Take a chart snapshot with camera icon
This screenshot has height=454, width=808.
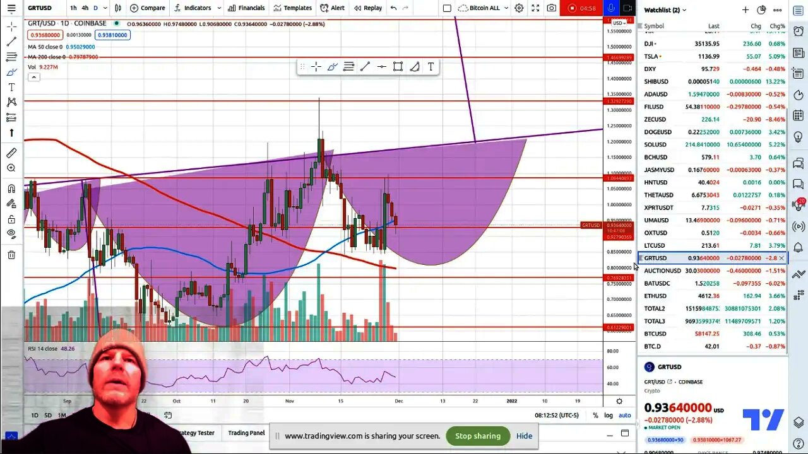pyautogui.click(x=552, y=8)
